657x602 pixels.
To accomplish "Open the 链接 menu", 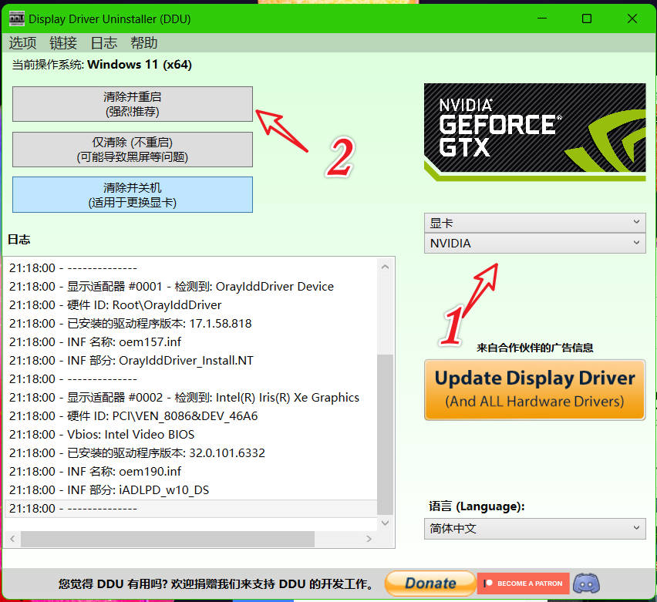I will [63, 43].
